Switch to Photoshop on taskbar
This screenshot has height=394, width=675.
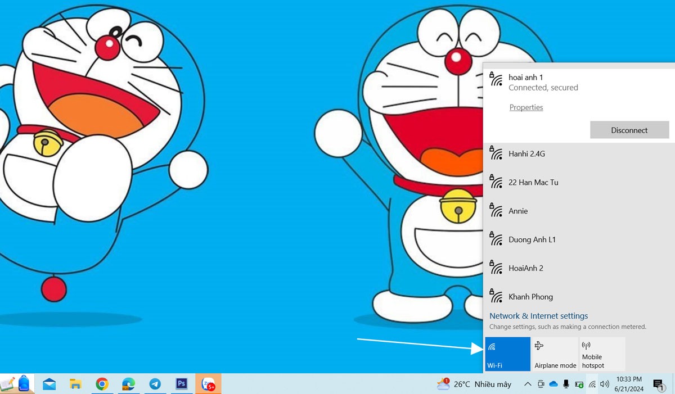[x=181, y=384]
